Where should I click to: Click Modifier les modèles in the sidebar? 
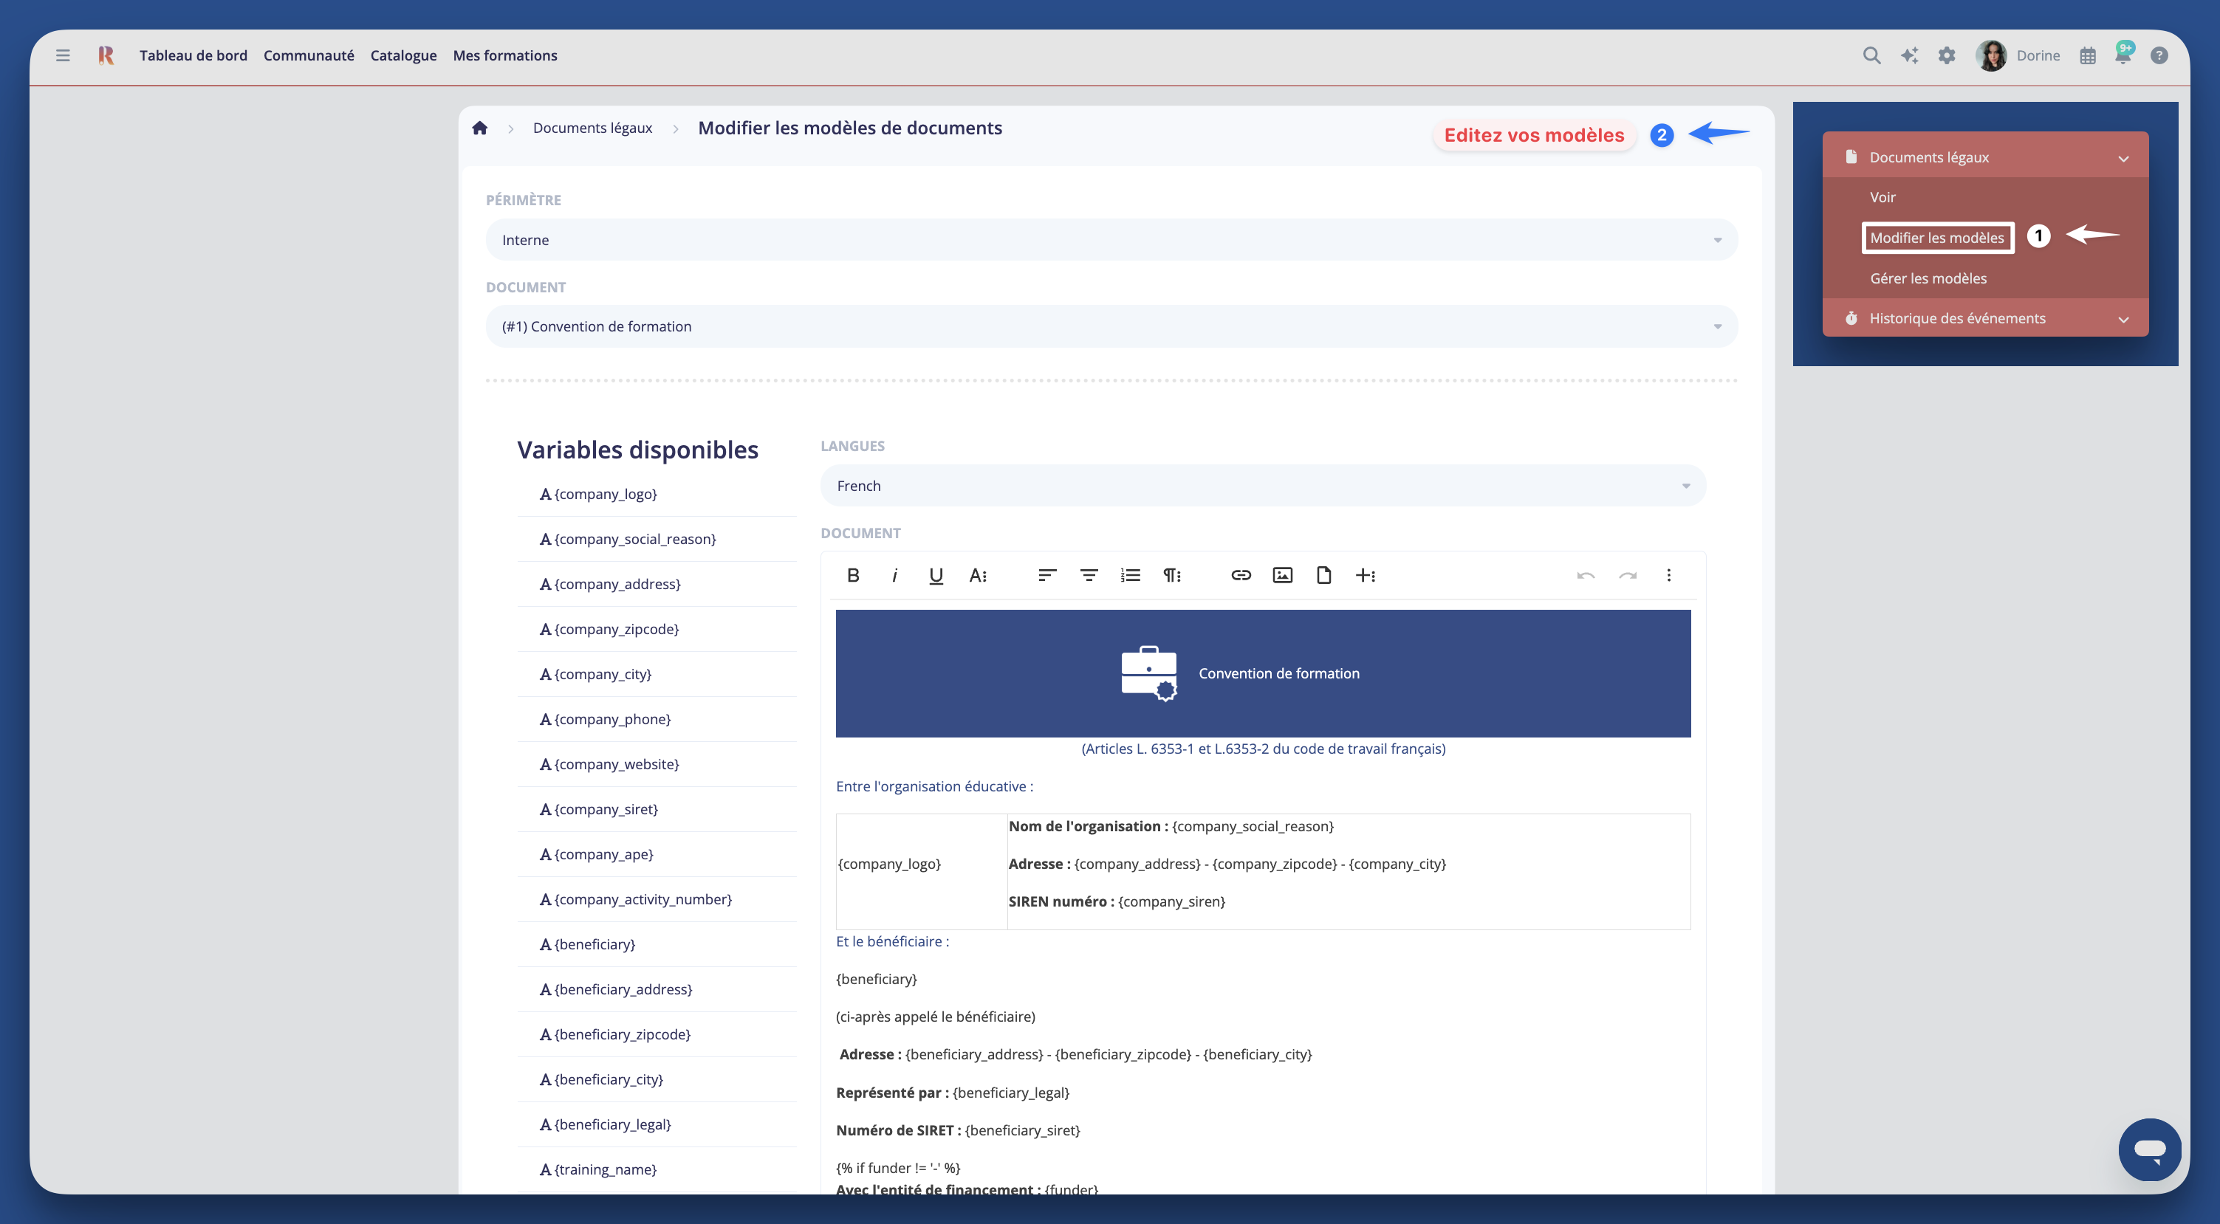(x=1937, y=237)
